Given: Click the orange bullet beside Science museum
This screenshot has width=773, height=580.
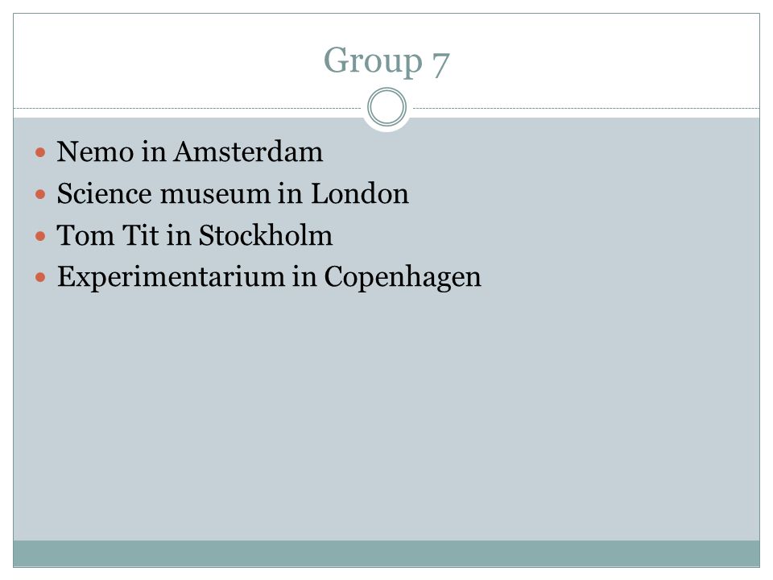Looking at the screenshot, I should 40,194.
